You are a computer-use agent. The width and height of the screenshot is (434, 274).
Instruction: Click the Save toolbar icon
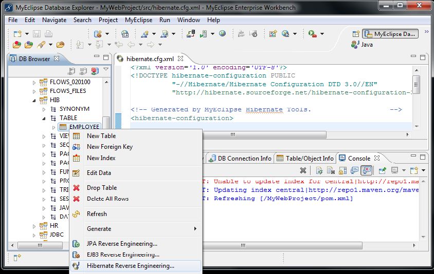coord(37,34)
